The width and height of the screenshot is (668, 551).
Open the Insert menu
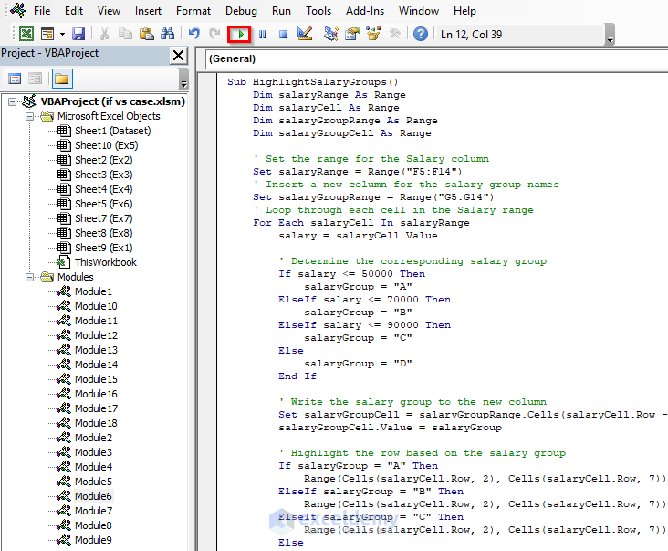(x=148, y=11)
